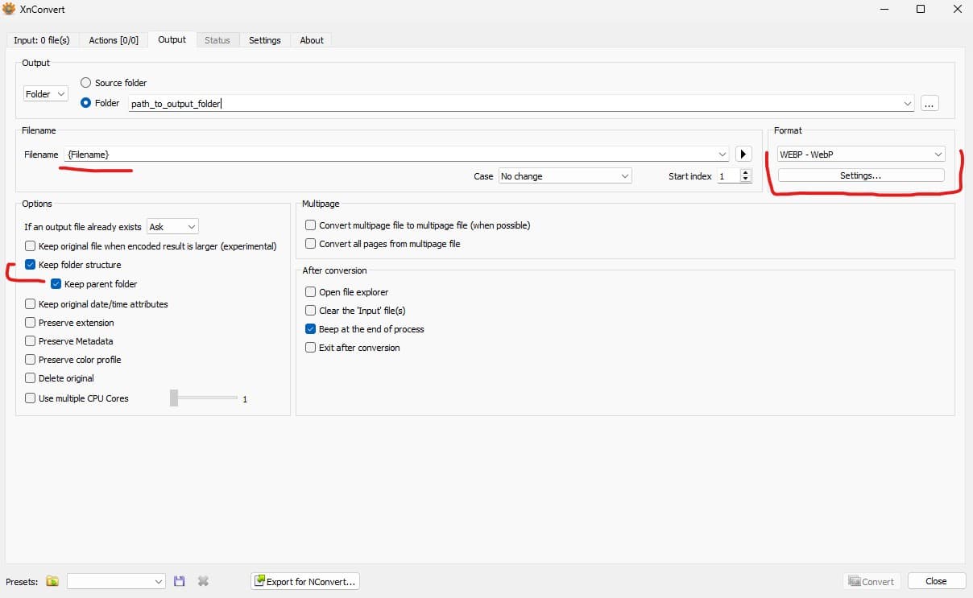
Task: Check Exit after conversion
Action: click(x=310, y=348)
